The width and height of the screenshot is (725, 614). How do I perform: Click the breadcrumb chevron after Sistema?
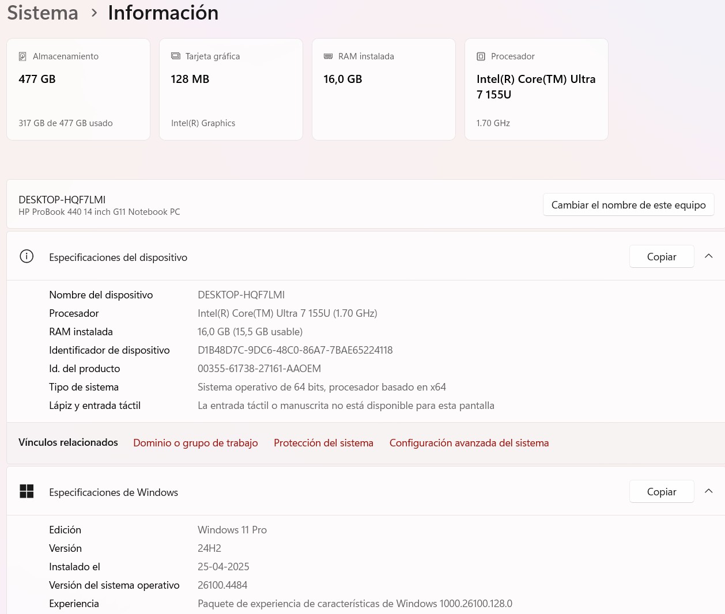click(x=94, y=13)
